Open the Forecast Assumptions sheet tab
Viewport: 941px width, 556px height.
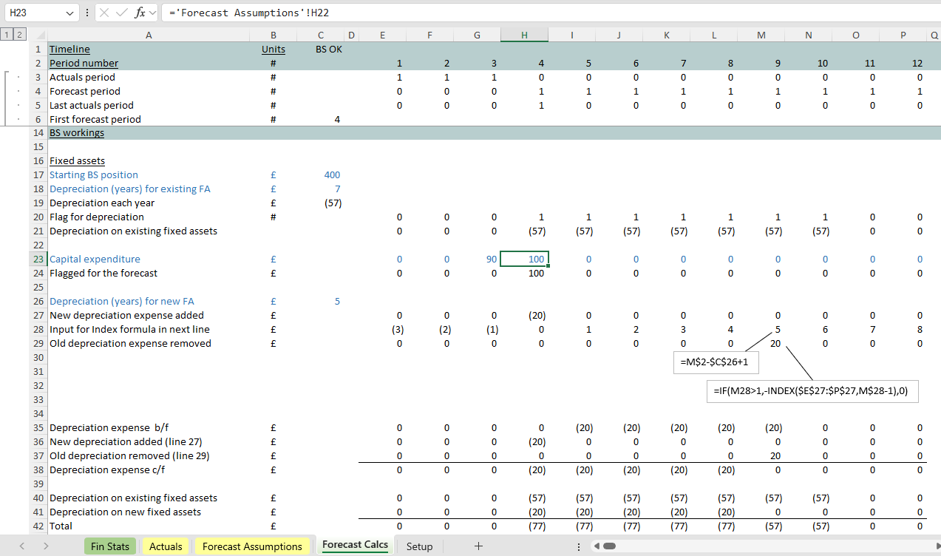[x=252, y=546]
